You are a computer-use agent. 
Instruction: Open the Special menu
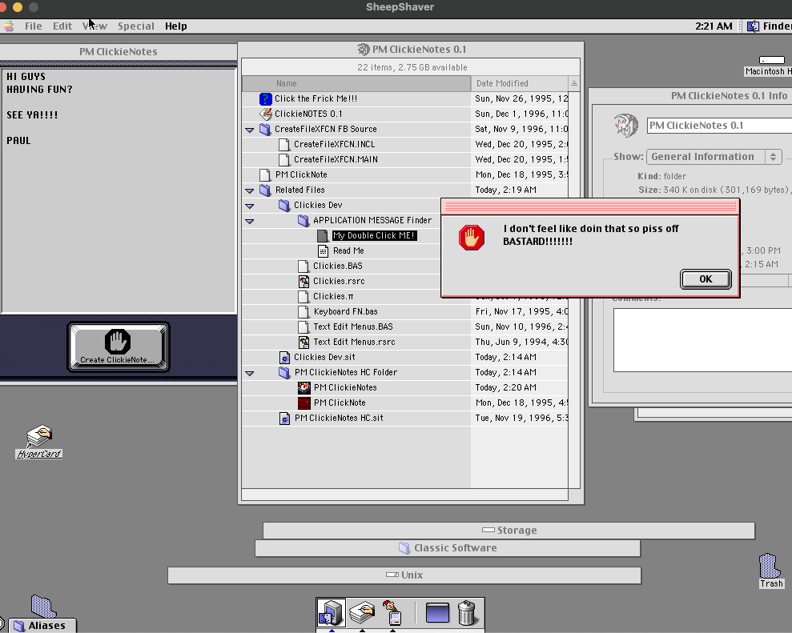tap(136, 26)
